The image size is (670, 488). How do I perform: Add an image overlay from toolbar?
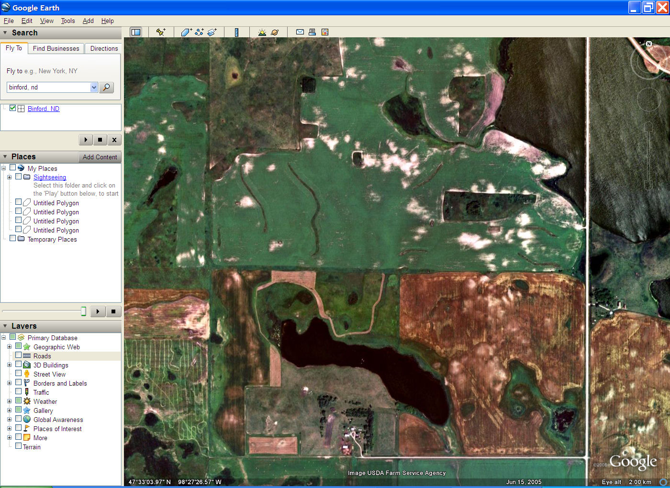pos(212,32)
